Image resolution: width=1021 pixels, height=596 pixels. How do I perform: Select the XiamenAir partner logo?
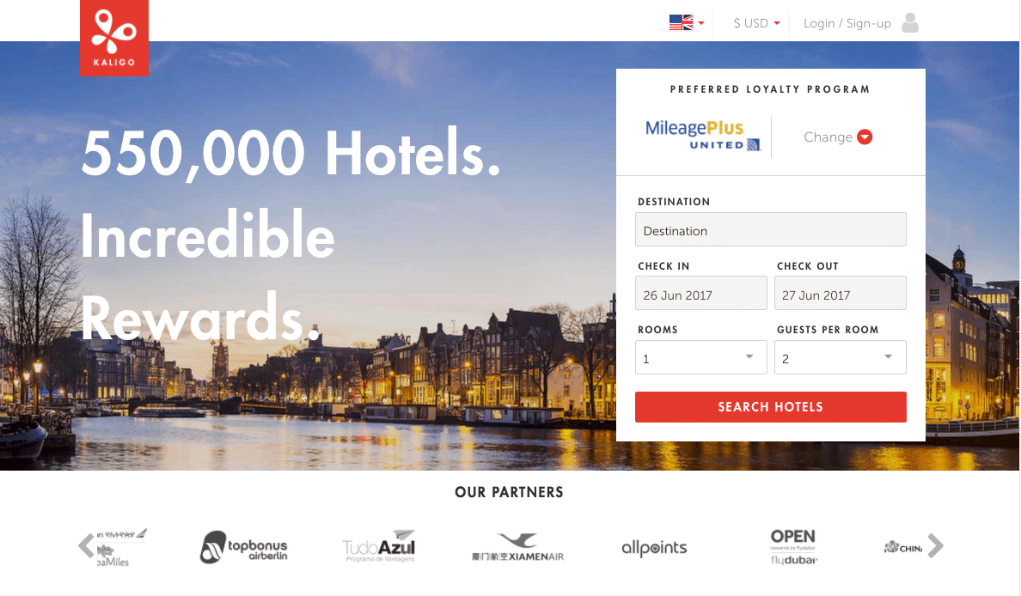517,547
